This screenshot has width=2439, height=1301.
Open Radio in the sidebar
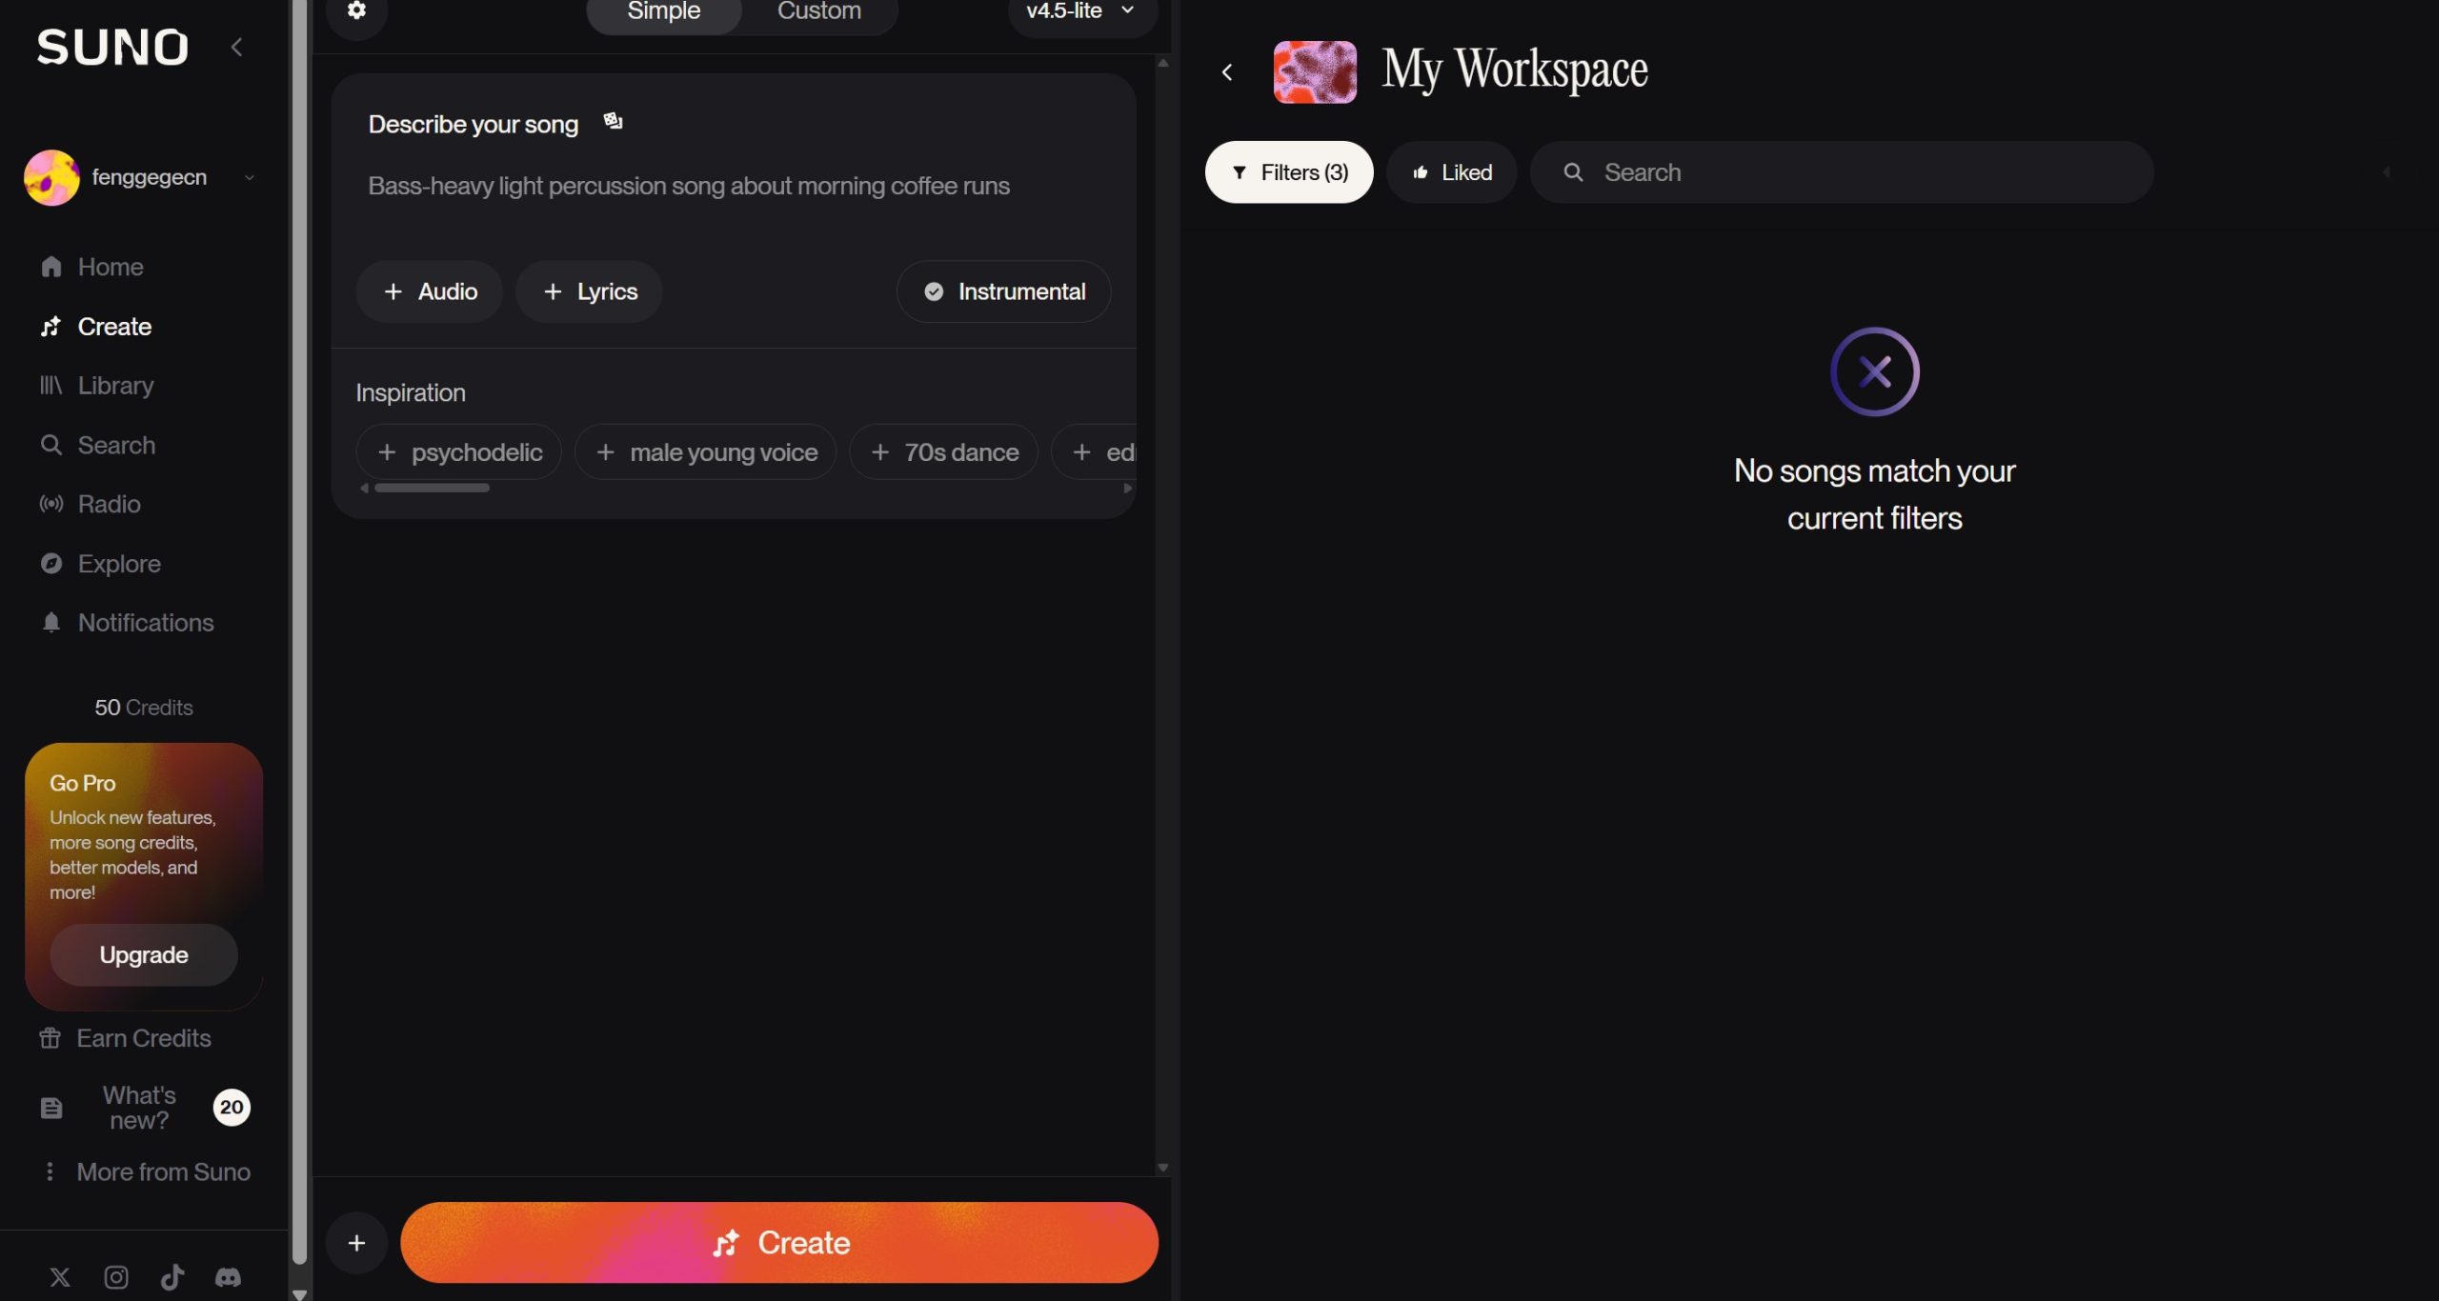tap(90, 504)
